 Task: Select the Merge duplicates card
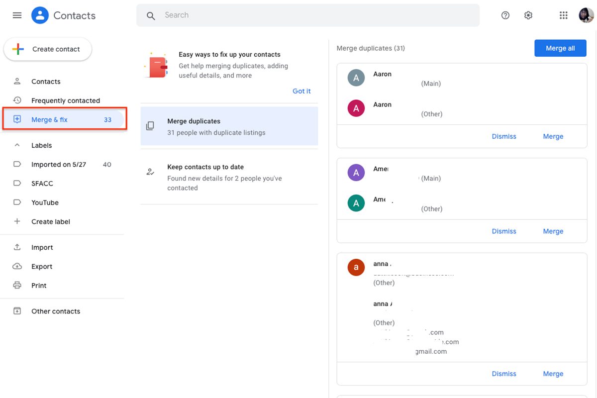pyautogui.click(x=229, y=126)
